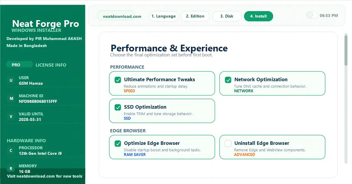Click the M machine ID icon badge
The height and width of the screenshot is (184, 352).
click(11, 98)
